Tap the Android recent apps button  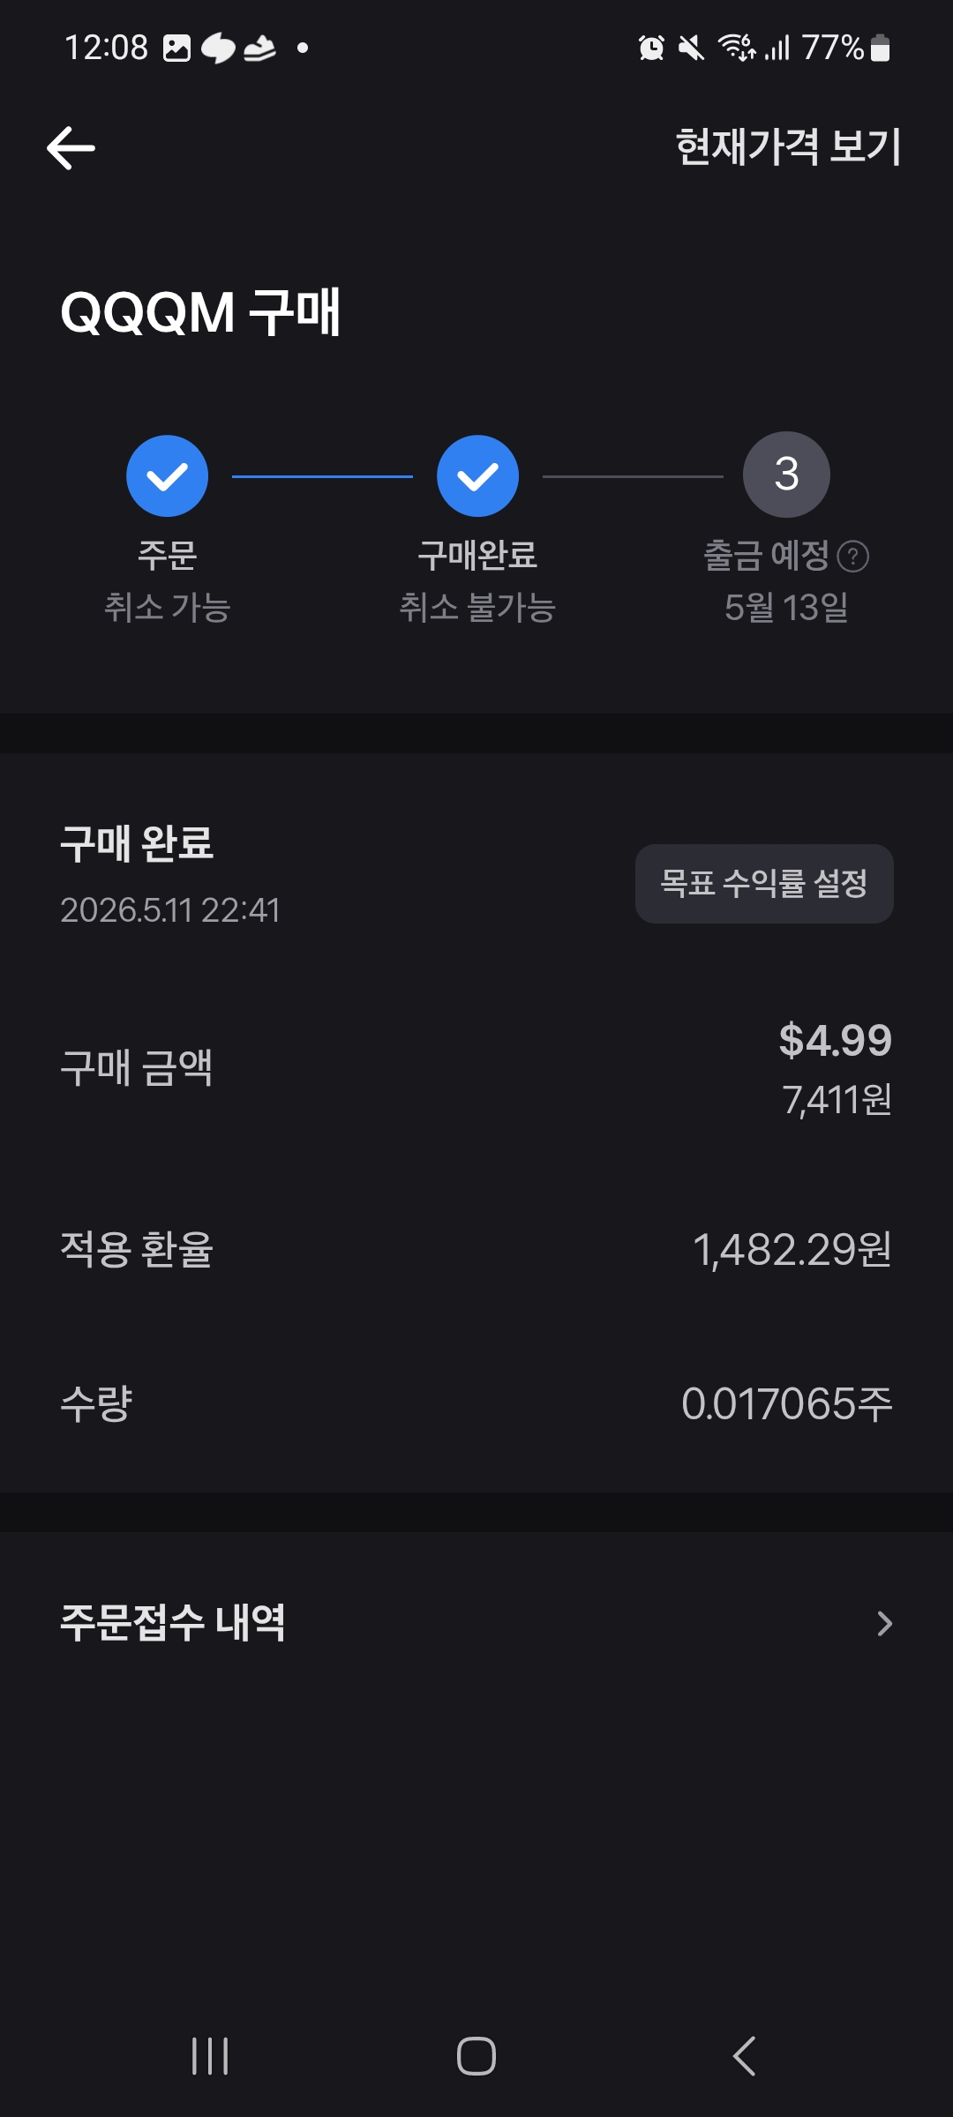[210, 2056]
